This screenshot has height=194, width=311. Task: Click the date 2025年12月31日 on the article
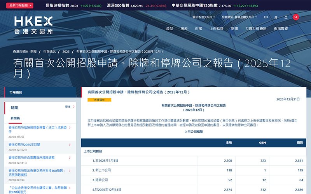coord(288,99)
